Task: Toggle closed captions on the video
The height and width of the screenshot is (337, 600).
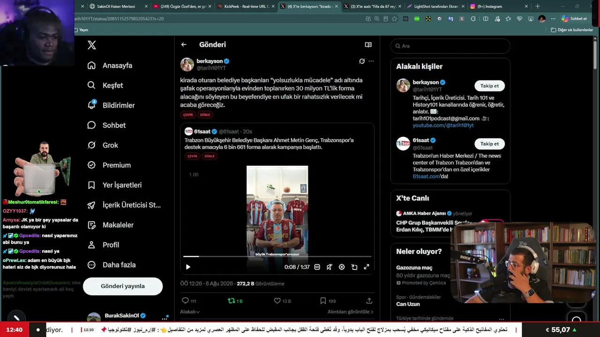Action: [317, 267]
